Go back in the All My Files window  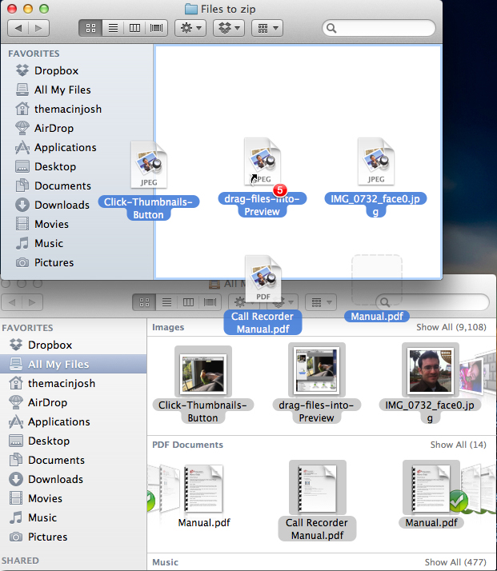click(12, 302)
